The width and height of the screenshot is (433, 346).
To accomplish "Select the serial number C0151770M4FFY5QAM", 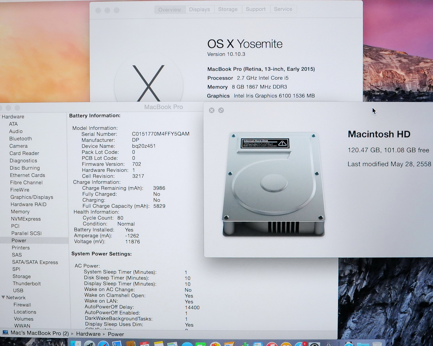I will pos(161,134).
